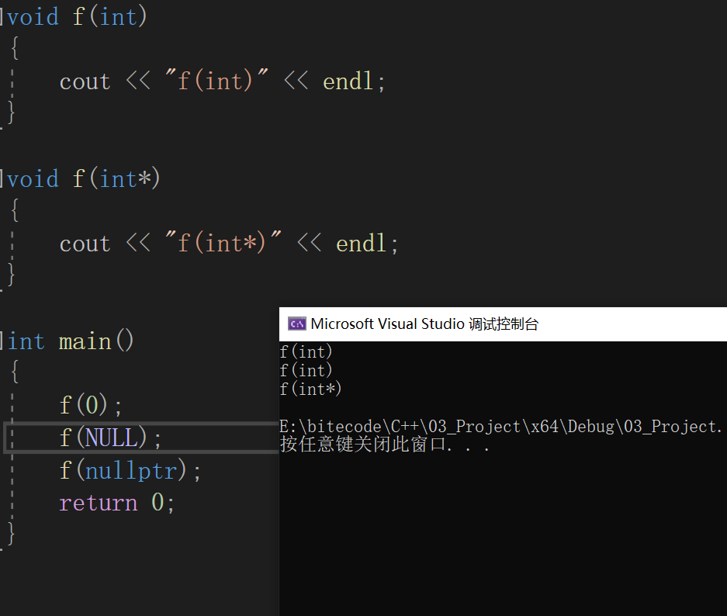Collapse the void f(int*) function definition
The image size is (727, 616).
click(x=3, y=178)
